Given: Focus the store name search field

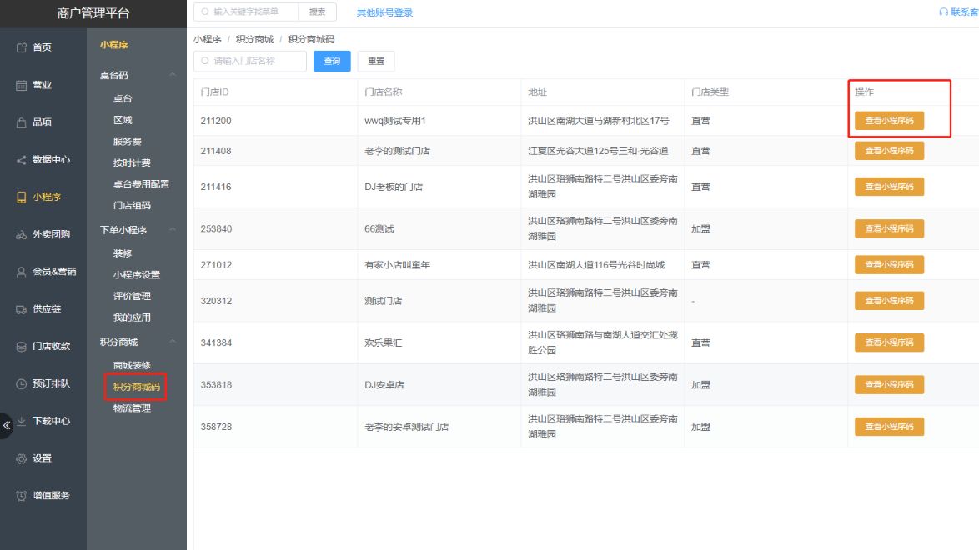Looking at the screenshot, I should click(x=250, y=61).
